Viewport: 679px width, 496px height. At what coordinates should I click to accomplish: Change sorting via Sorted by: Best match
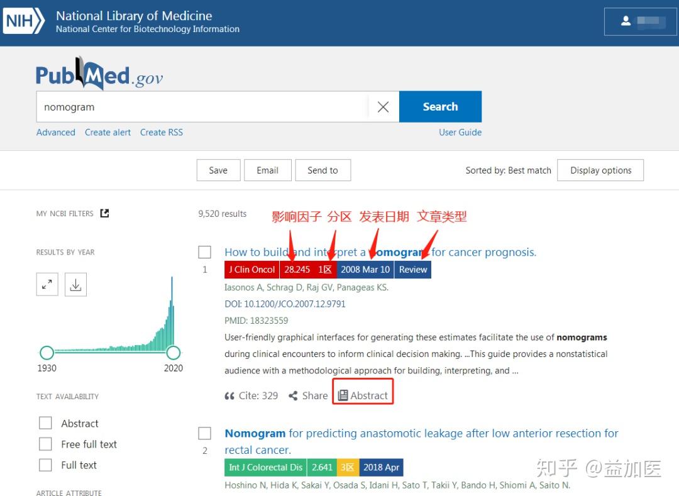tap(508, 170)
